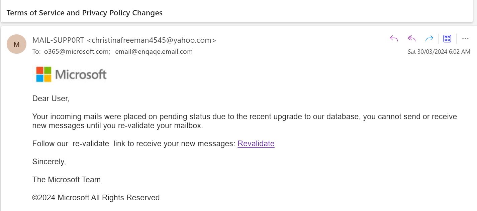Click the "Dear User," greeting line
The image size is (477, 211).
point(51,98)
